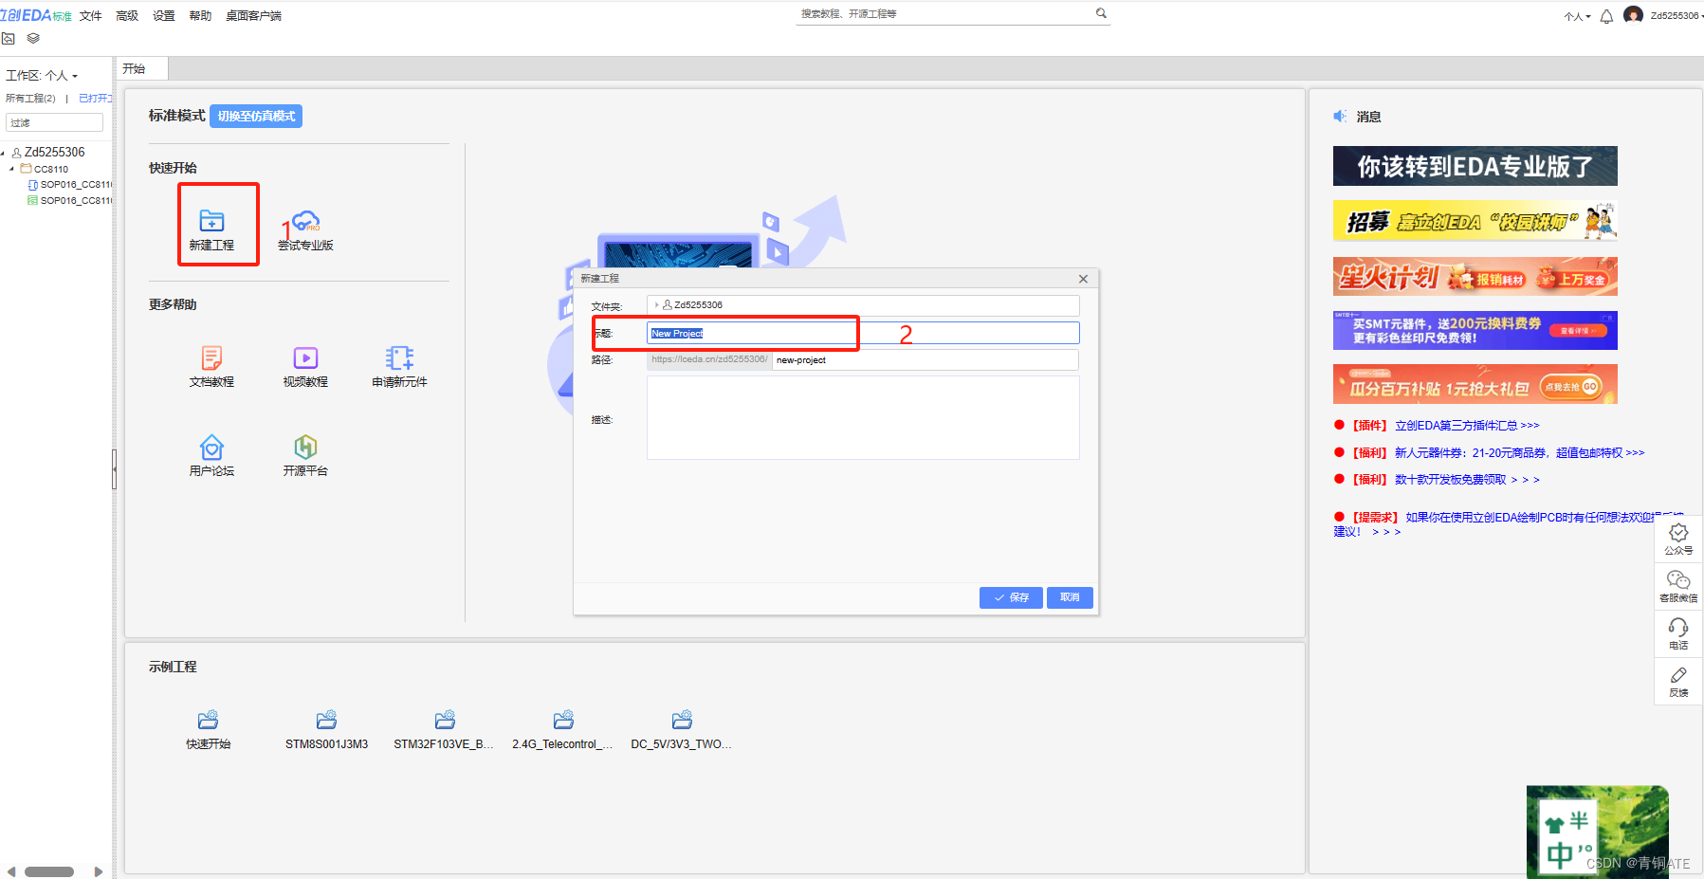
Task: Collapse the left panel splitter handle
Action: click(x=114, y=468)
